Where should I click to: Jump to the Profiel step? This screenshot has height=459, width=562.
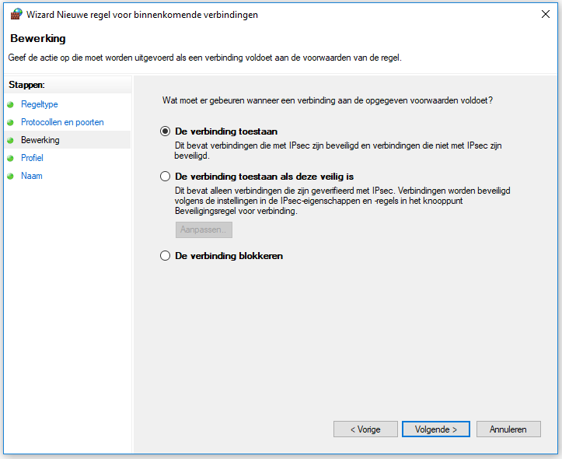click(32, 158)
